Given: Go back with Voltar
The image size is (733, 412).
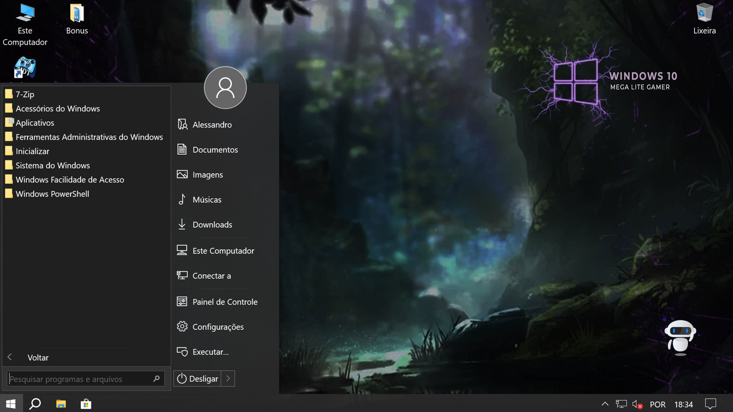Looking at the screenshot, I should click(x=37, y=358).
